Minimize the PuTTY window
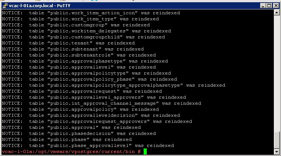 [263, 6]
